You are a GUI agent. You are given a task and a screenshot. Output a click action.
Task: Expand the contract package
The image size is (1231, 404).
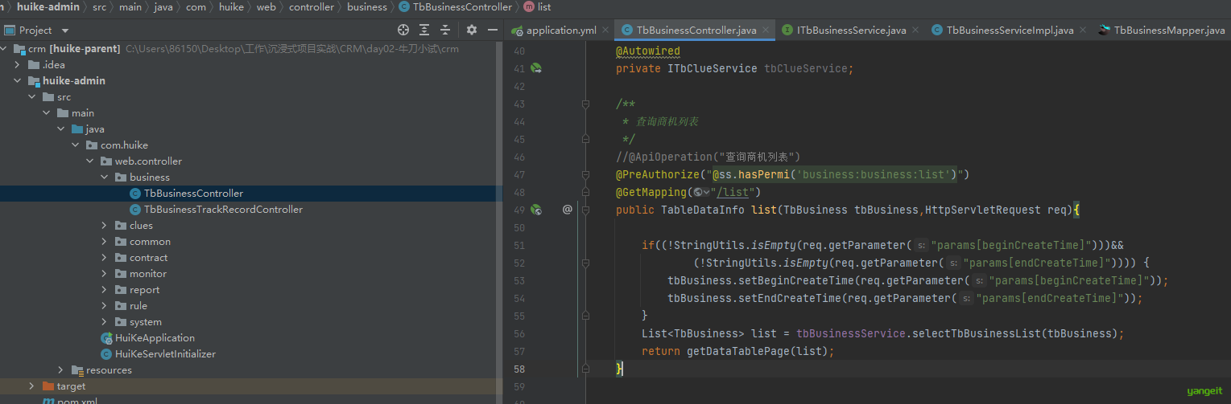point(105,258)
